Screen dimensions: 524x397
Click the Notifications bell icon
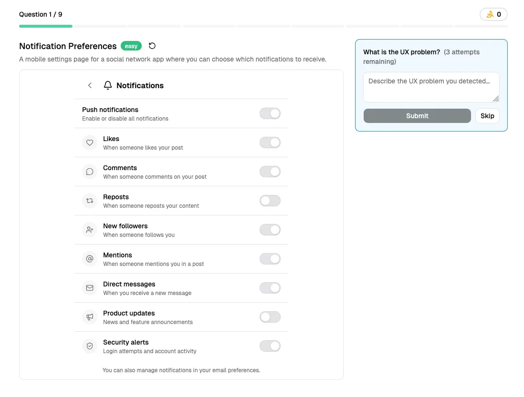107,85
